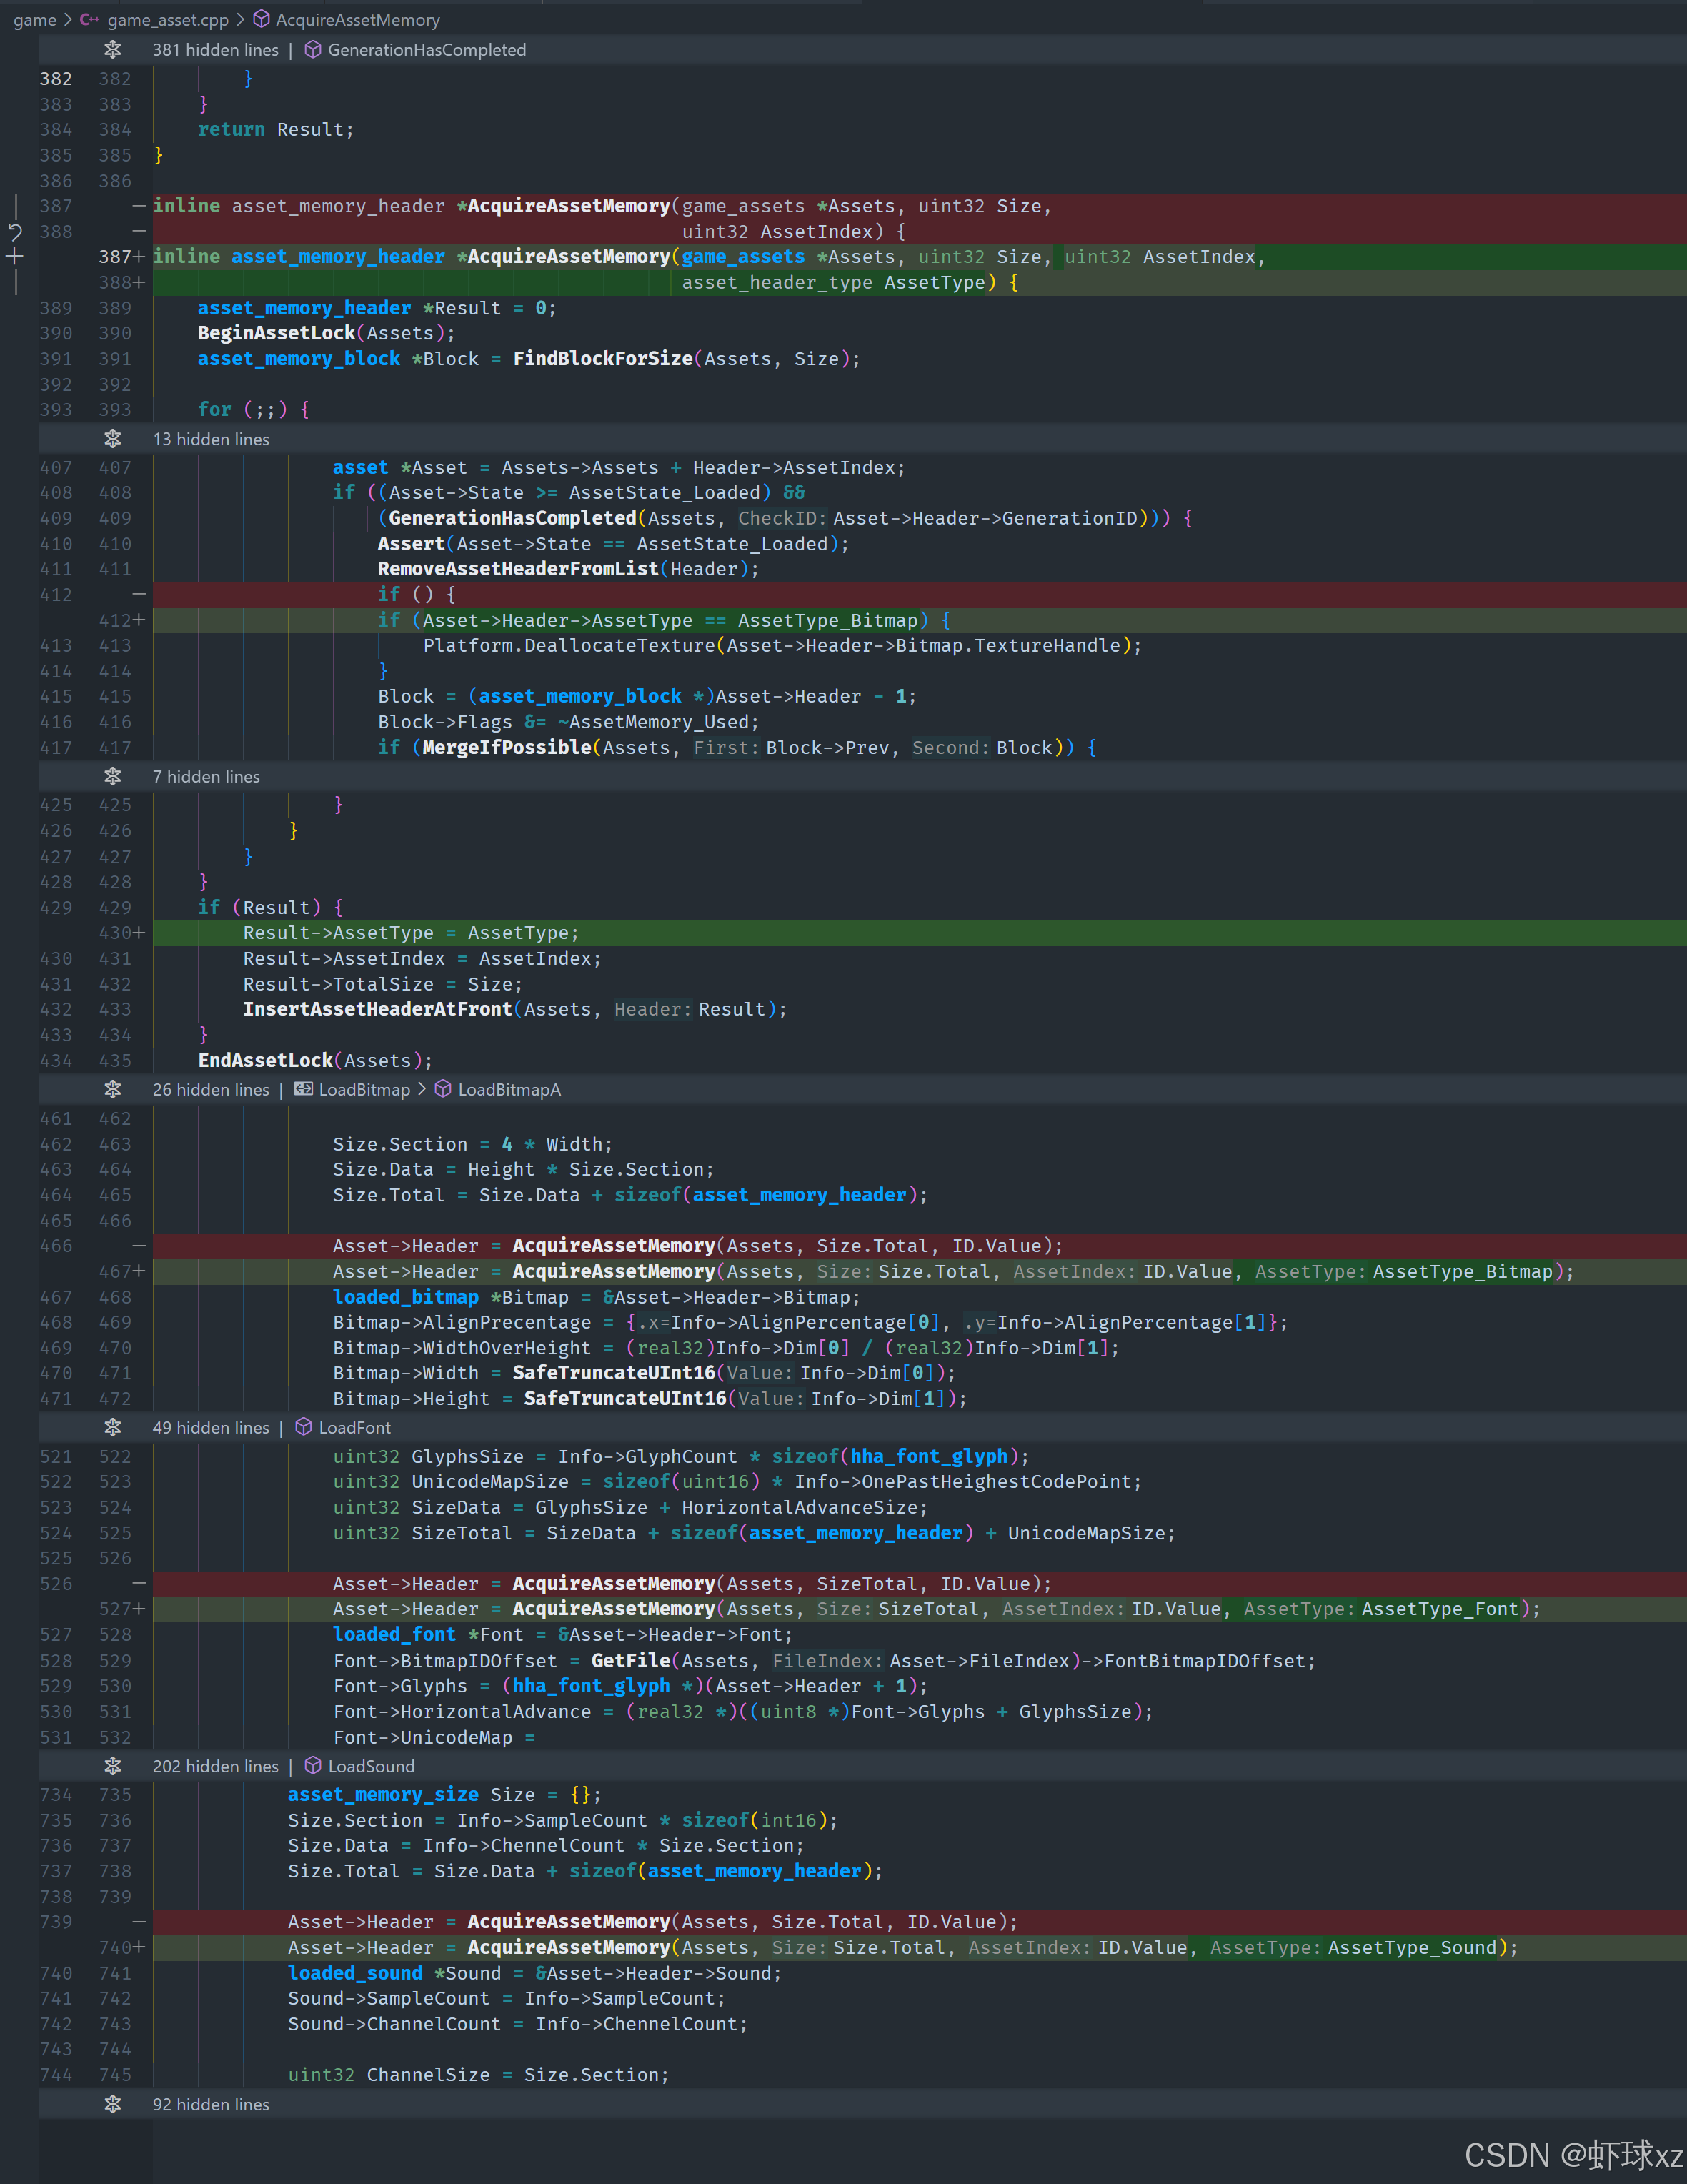Go to LoadSound symbol in collapsed bar
This screenshot has width=1687, height=2184.
tap(371, 1767)
